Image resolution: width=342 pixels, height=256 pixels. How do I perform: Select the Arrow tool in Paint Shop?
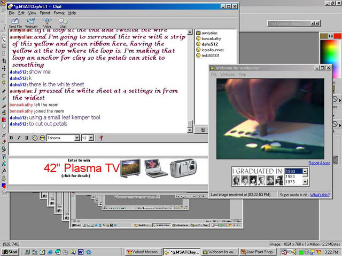click(x=4, y=39)
